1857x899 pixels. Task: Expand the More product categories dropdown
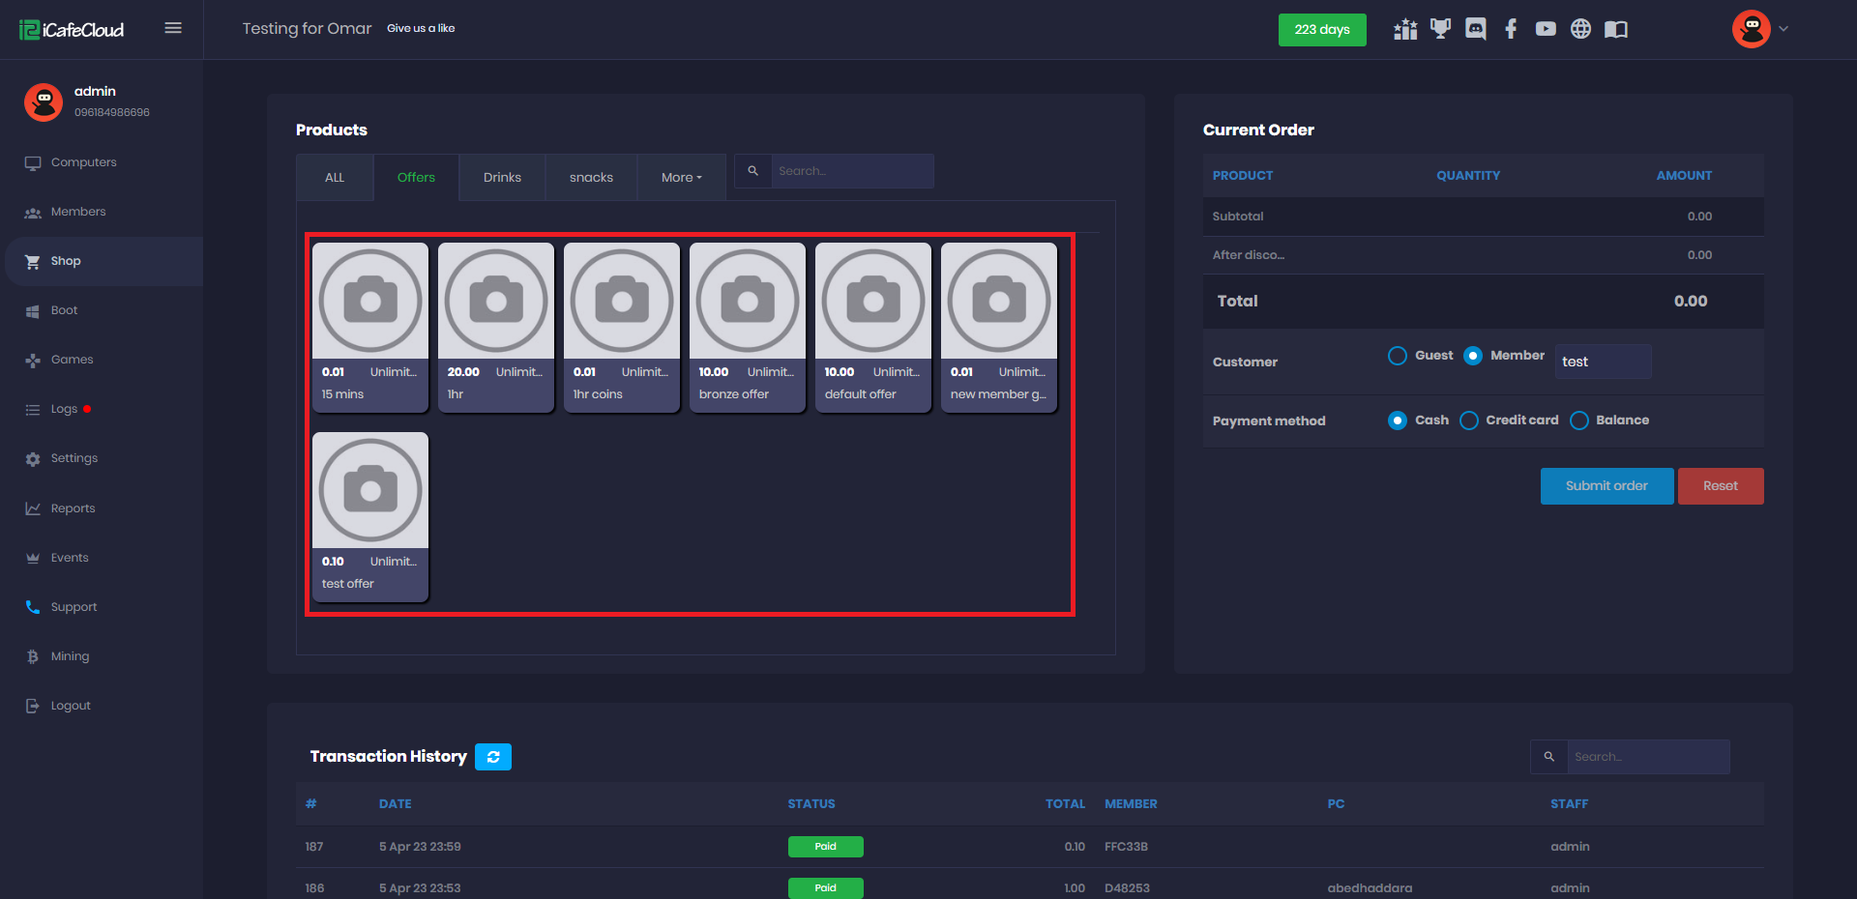pyautogui.click(x=681, y=178)
